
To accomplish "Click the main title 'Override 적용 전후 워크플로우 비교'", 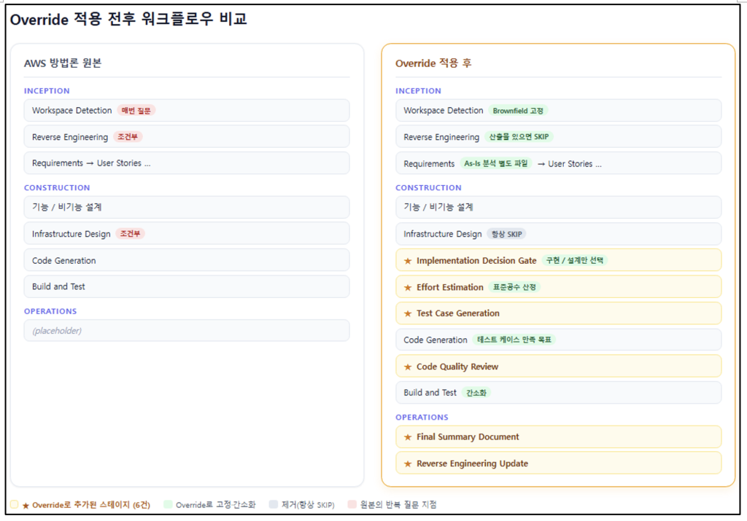I will point(128,19).
